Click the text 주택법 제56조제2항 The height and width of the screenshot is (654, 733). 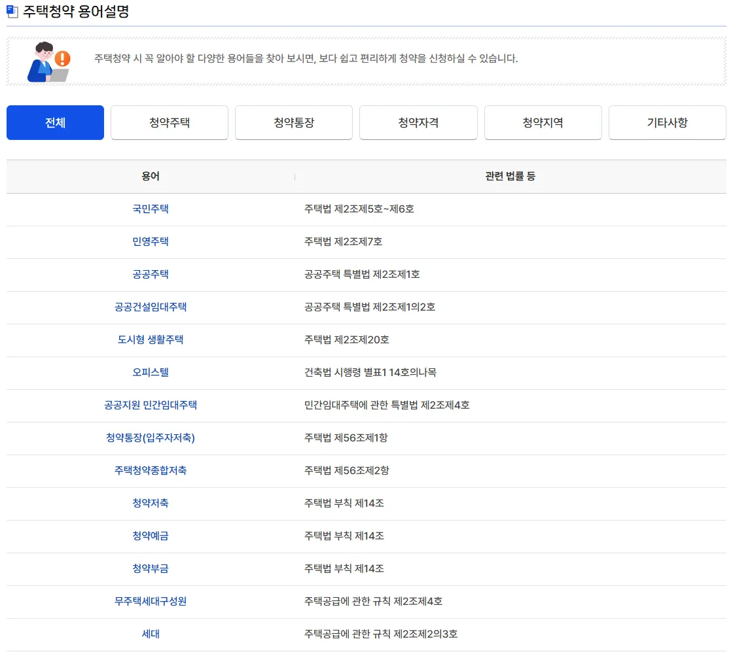[346, 470]
